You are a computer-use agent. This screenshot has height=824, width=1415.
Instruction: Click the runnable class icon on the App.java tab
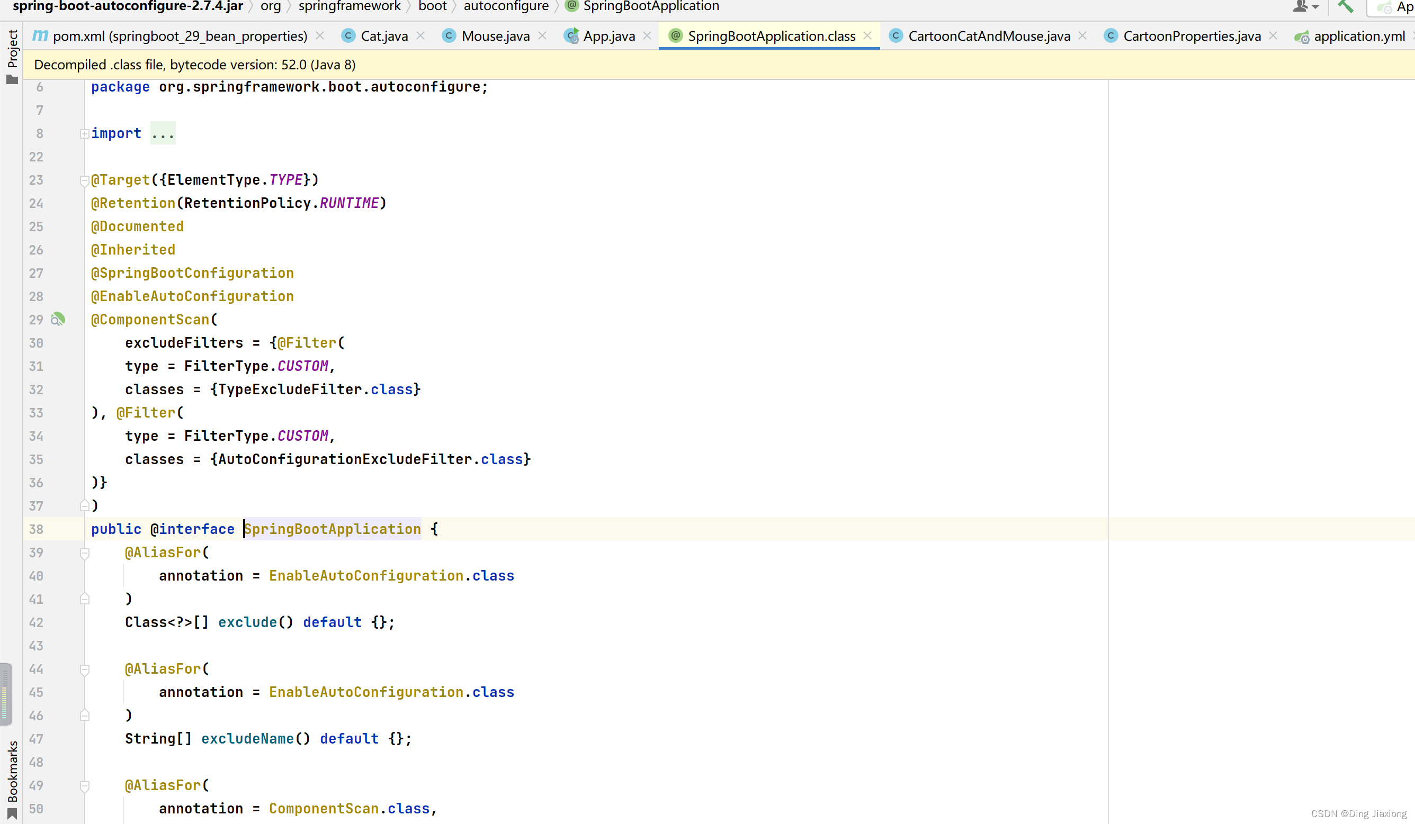click(571, 36)
